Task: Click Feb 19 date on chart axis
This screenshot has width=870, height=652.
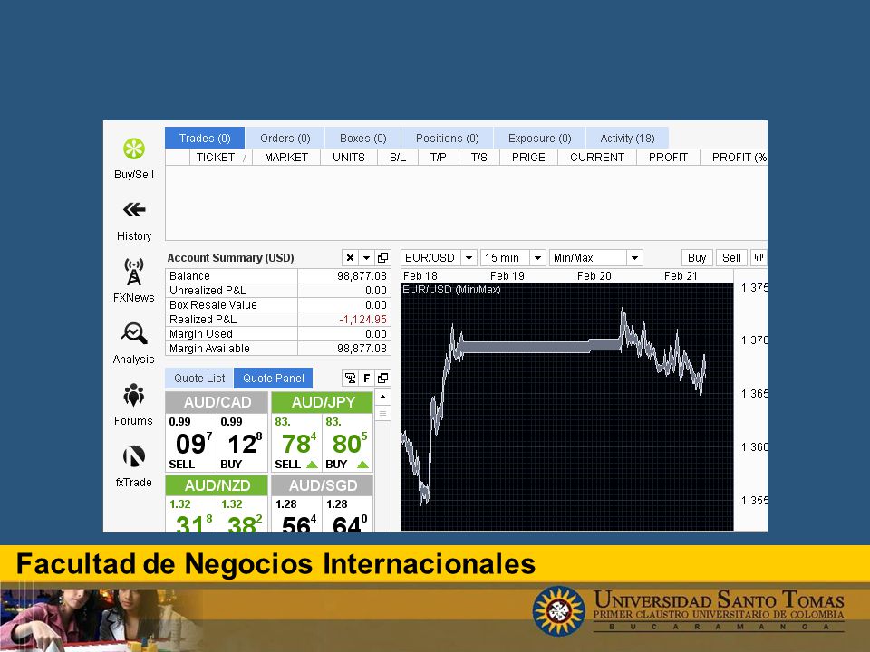Action: point(507,276)
